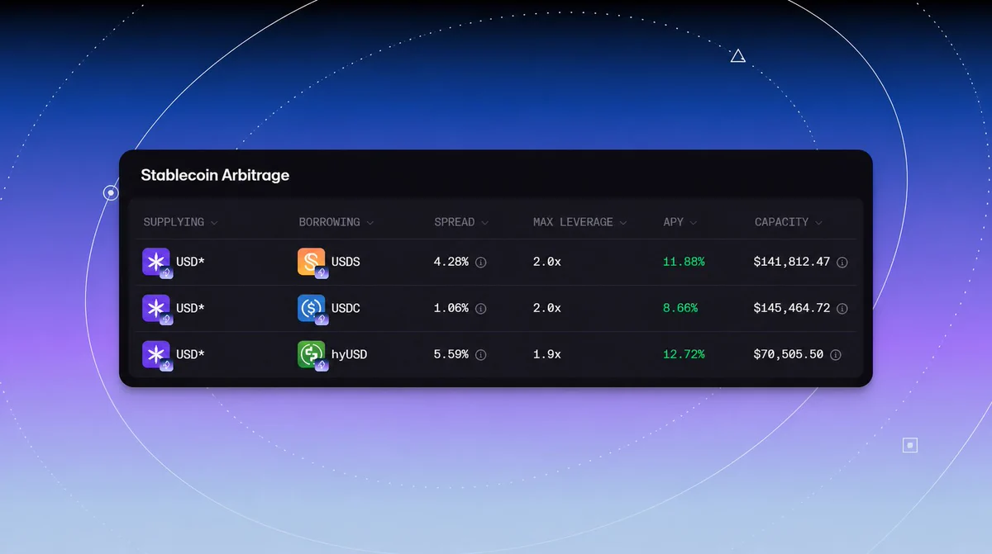The width and height of the screenshot is (992, 554).
Task: Click the 11.88% APY value
Action: [684, 262]
